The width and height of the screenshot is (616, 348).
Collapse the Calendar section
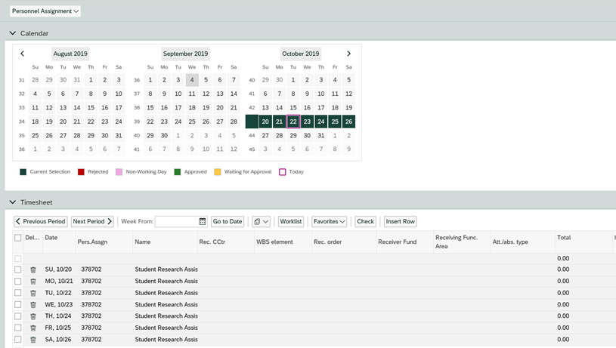point(13,33)
